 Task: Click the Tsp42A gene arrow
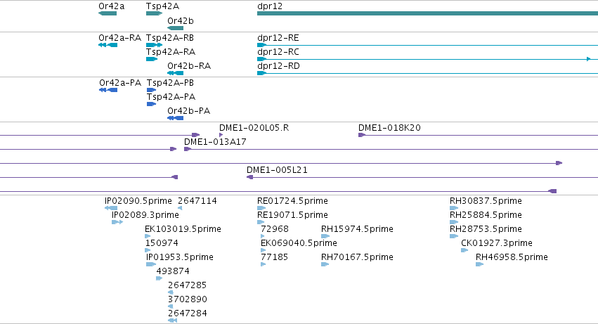[x=155, y=13]
